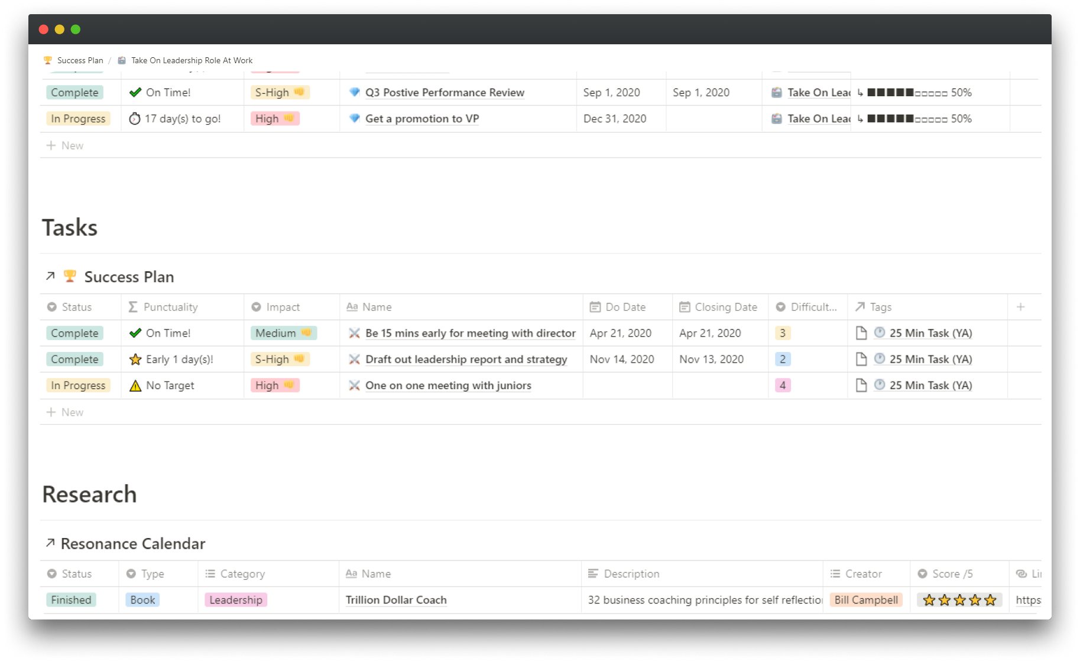1080x662 pixels.
Task: Click star icon next to Early 1 day(s)!
Action: click(135, 359)
